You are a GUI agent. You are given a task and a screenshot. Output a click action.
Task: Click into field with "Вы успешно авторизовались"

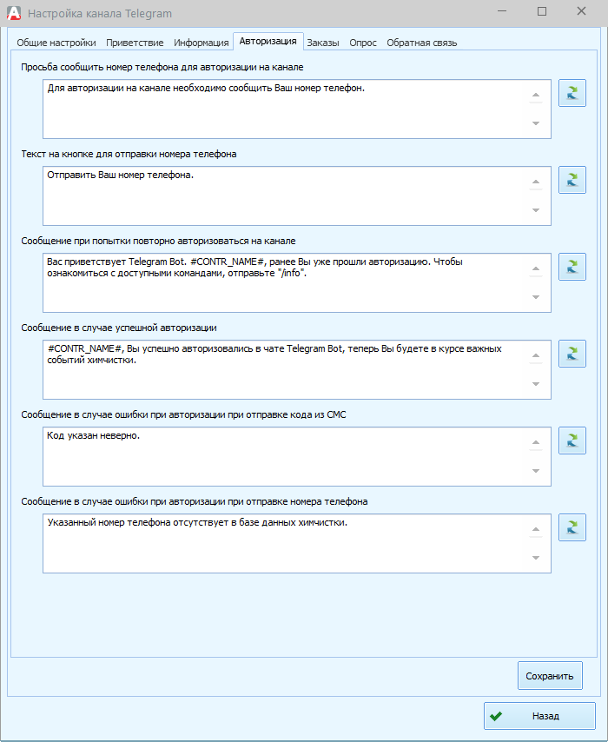point(297,369)
